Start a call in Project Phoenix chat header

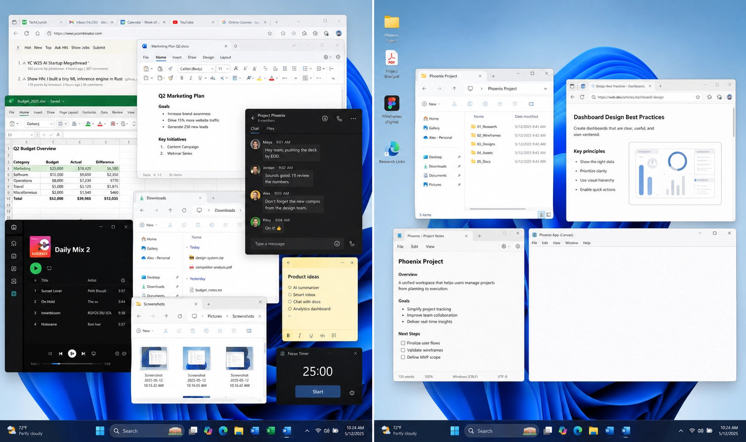339,119
